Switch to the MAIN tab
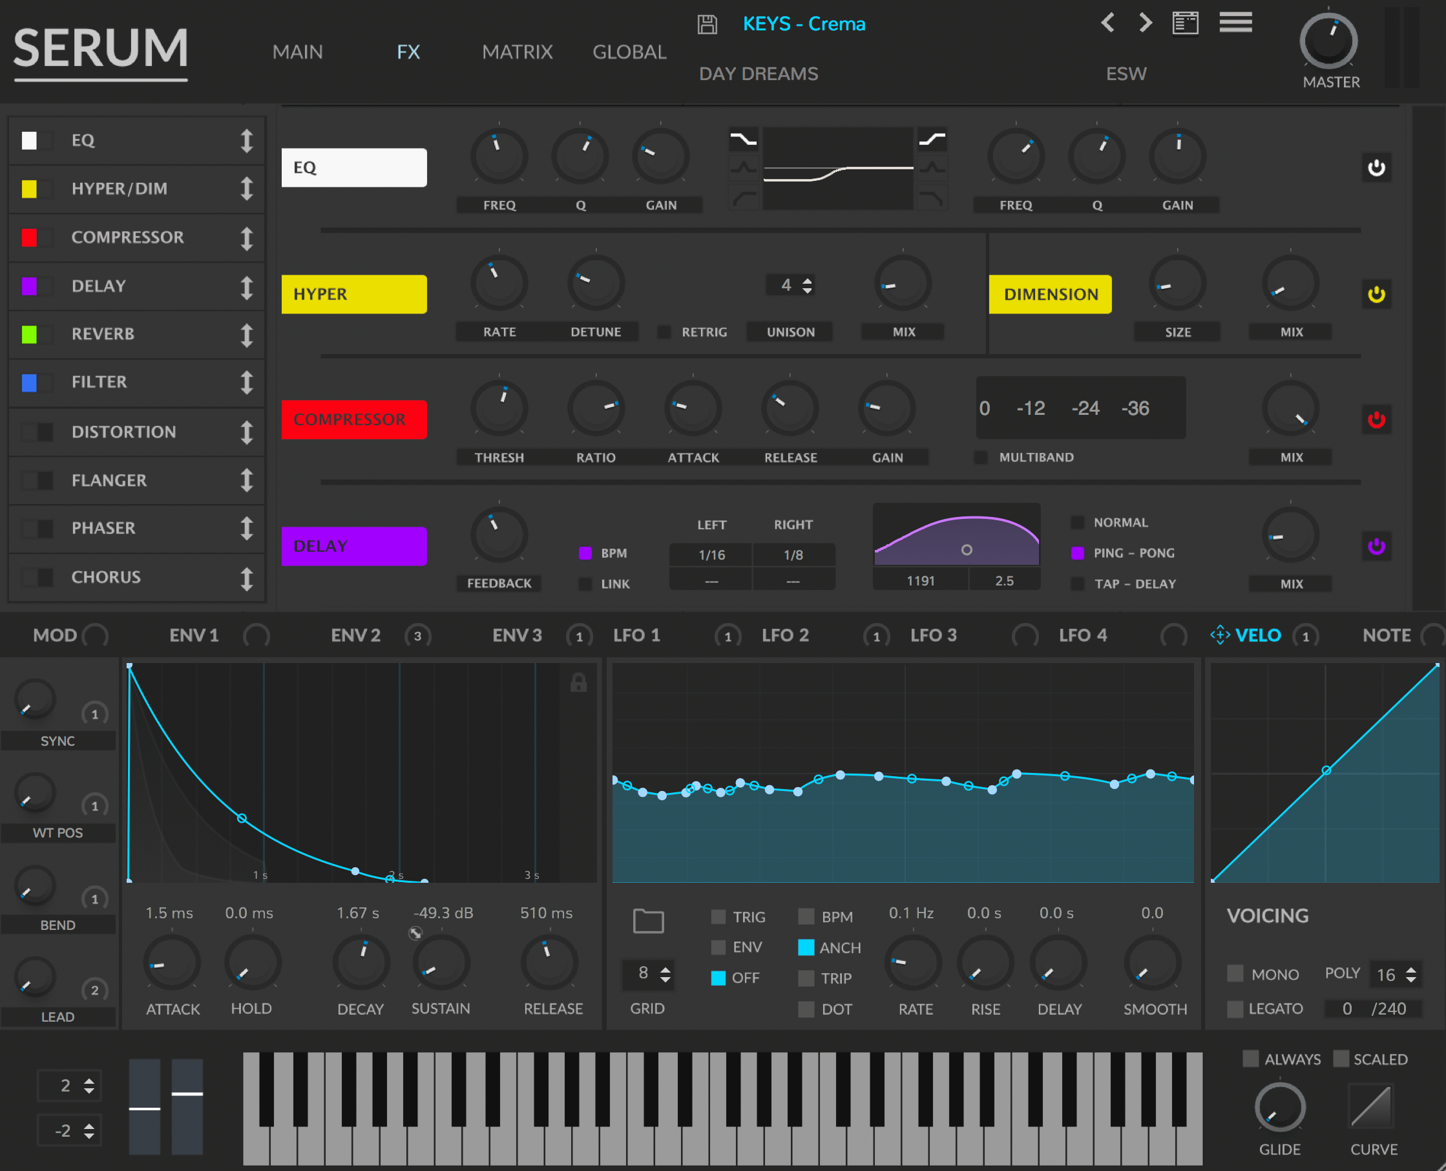Image resolution: width=1446 pixels, height=1171 pixels. [x=297, y=52]
